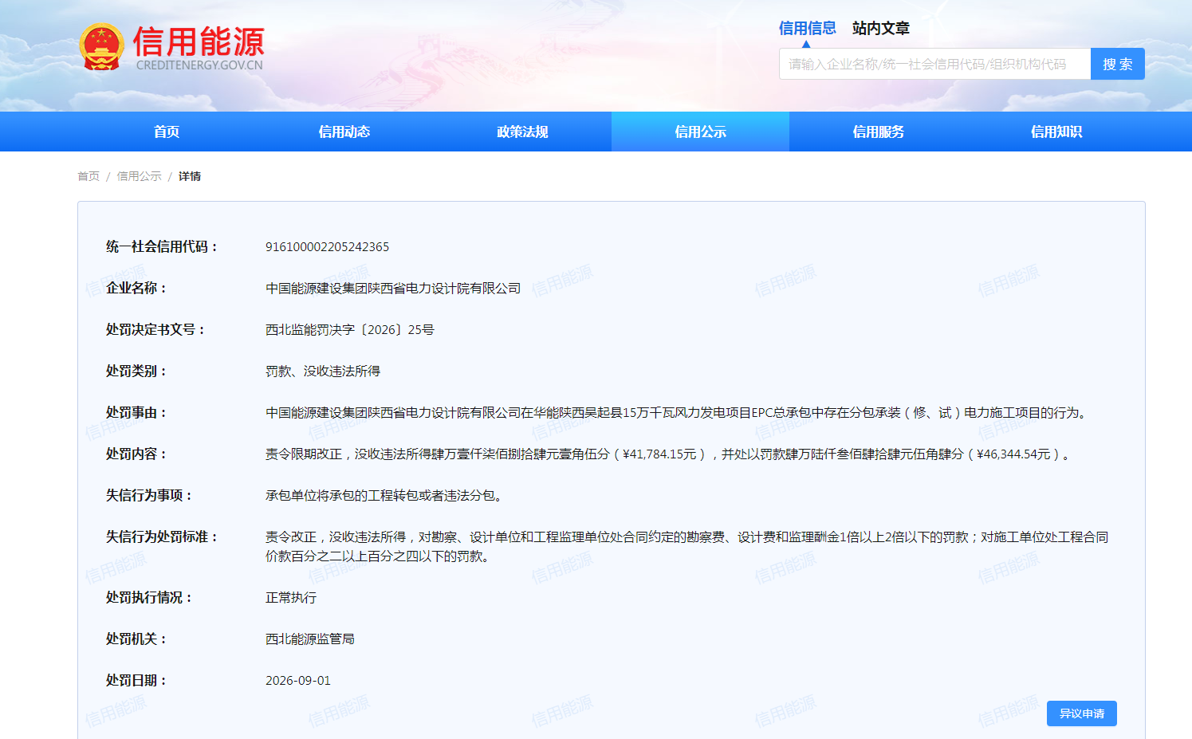This screenshot has width=1192, height=739.
Task: Click the penalty date 2026-09-01
Action: pos(297,681)
